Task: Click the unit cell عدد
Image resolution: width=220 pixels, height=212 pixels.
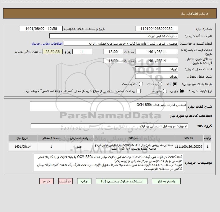Action: tap(79, 147)
